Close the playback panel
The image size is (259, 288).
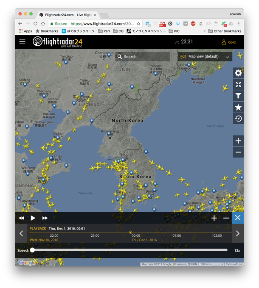point(238,218)
